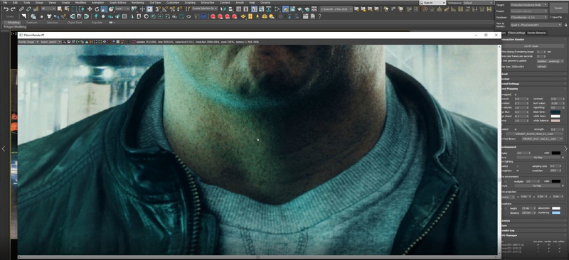Select the Link tool (chain icon)
Image resolution: width=569 pixels, height=260 pixels.
21,9
